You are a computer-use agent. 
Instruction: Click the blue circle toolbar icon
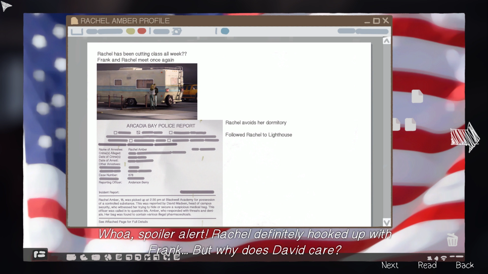tap(225, 31)
